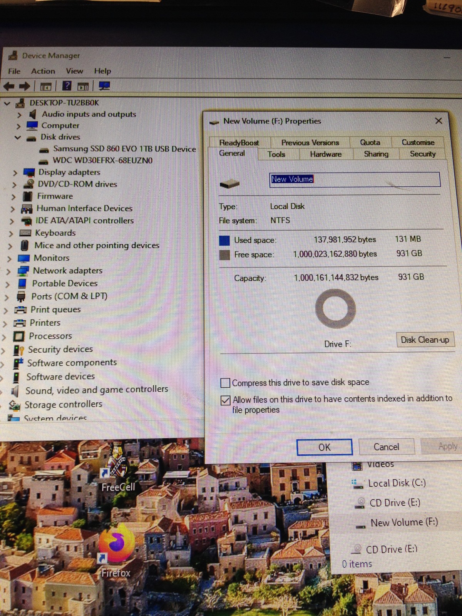
Task: Click the Firmware chip icon
Action: tap(27, 196)
